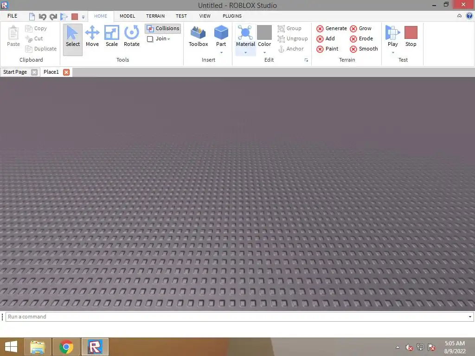Duplicate the selected object
The image size is (475, 356).
click(x=41, y=49)
